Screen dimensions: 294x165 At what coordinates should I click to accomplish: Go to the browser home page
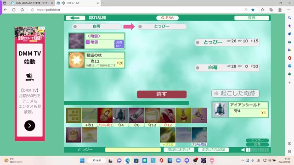(x=22, y=10)
